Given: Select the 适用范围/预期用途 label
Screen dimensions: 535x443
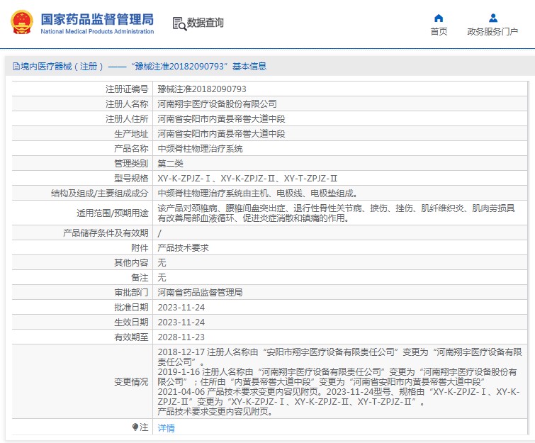Looking at the screenshot, I should coord(113,213).
